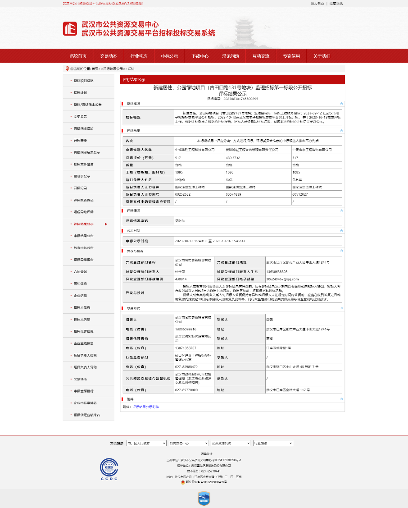Select 中标结果公告 in the left sidebar

[x=84, y=236]
